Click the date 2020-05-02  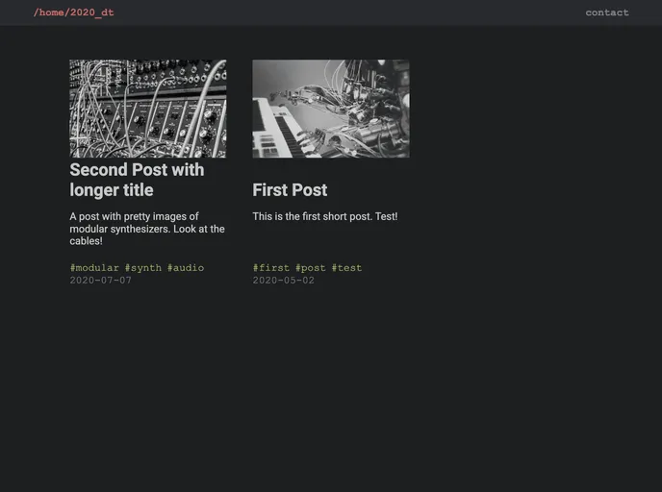tap(283, 281)
